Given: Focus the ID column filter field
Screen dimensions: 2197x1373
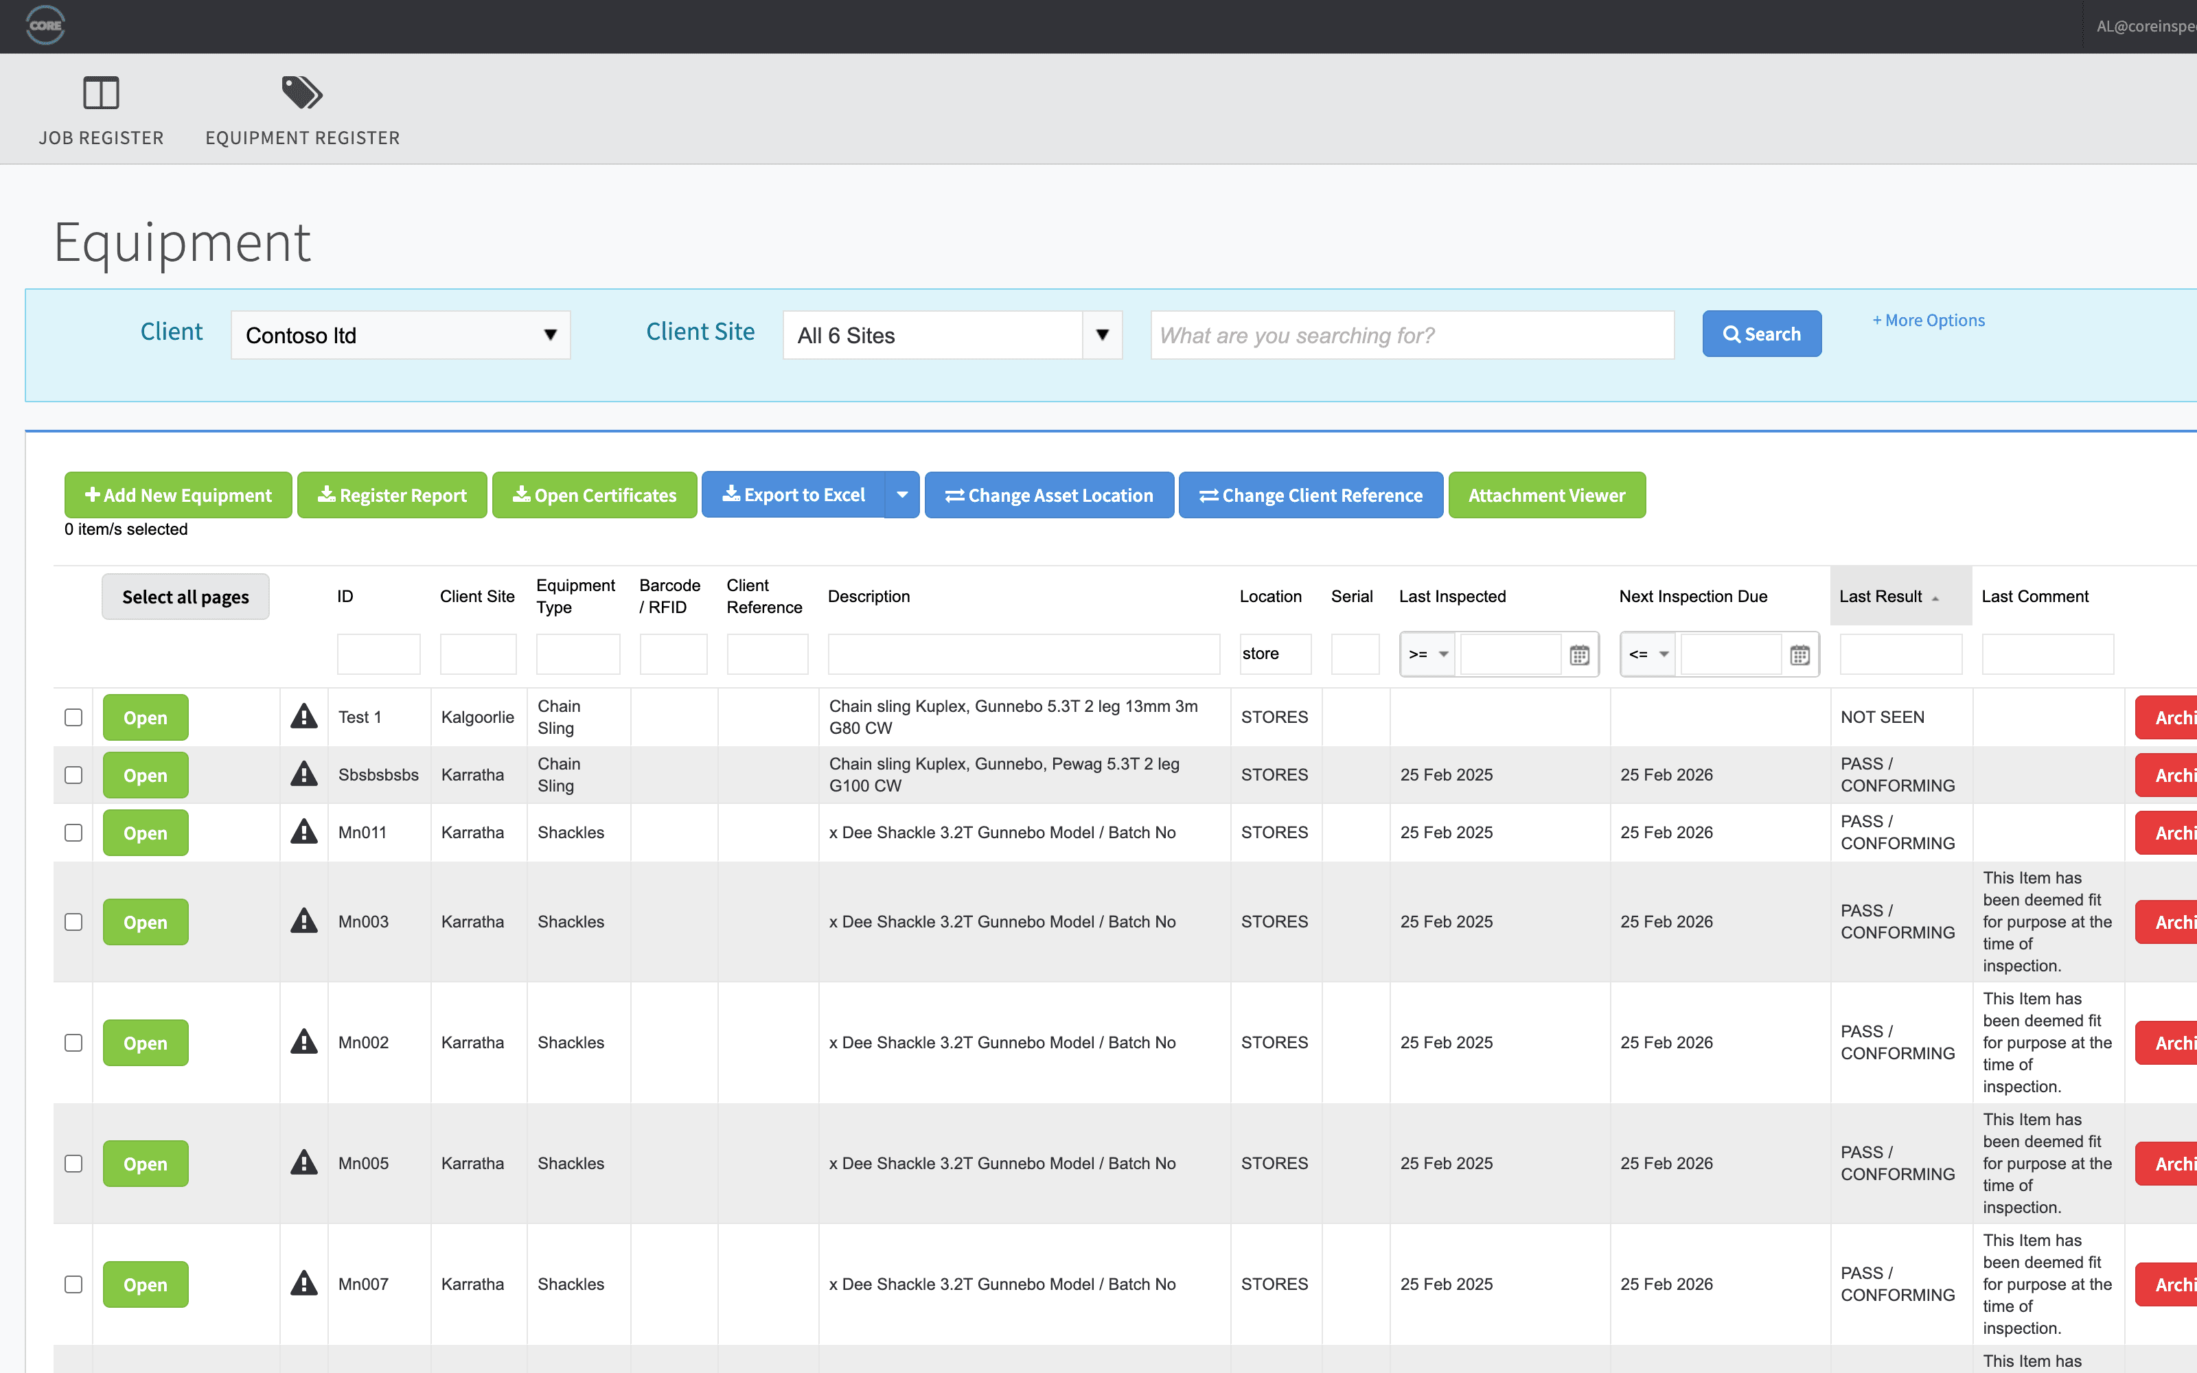Looking at the screenshot, I should tap(378, 654).
